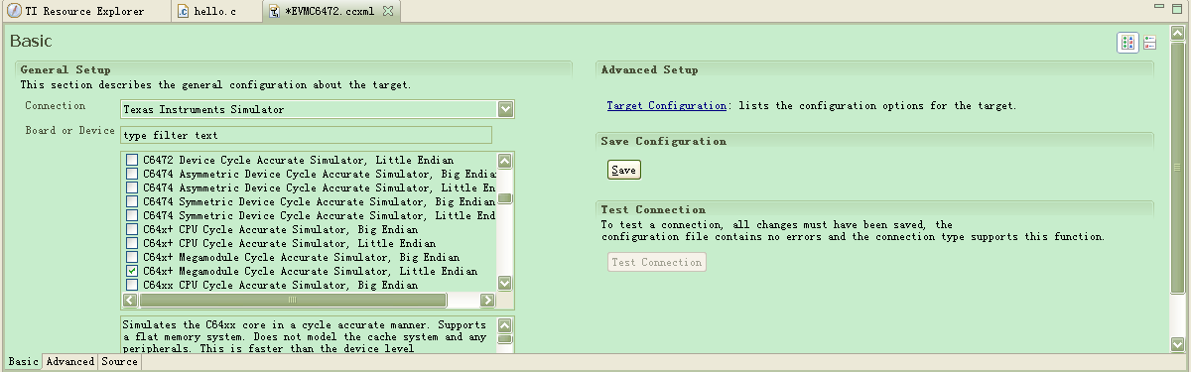Check C6472 Device Cycle Accurate Simulator, Little Endian
The image size is (1191, 372).
pos(131,160)
